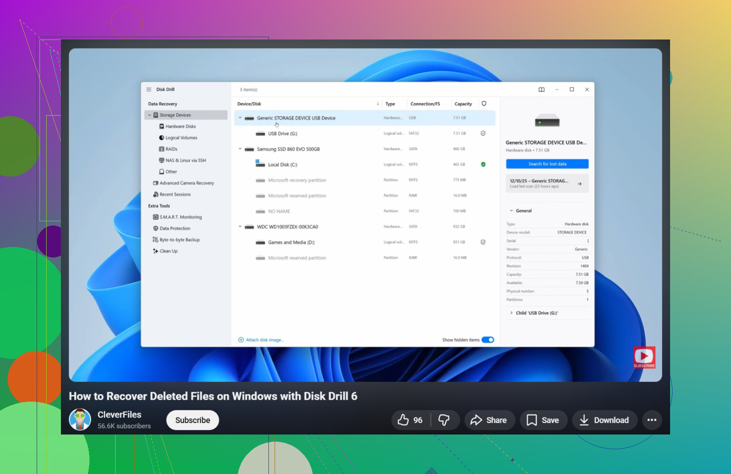Like the video with thumbs-up icon

pyautogui.click(x=403, y=420)
